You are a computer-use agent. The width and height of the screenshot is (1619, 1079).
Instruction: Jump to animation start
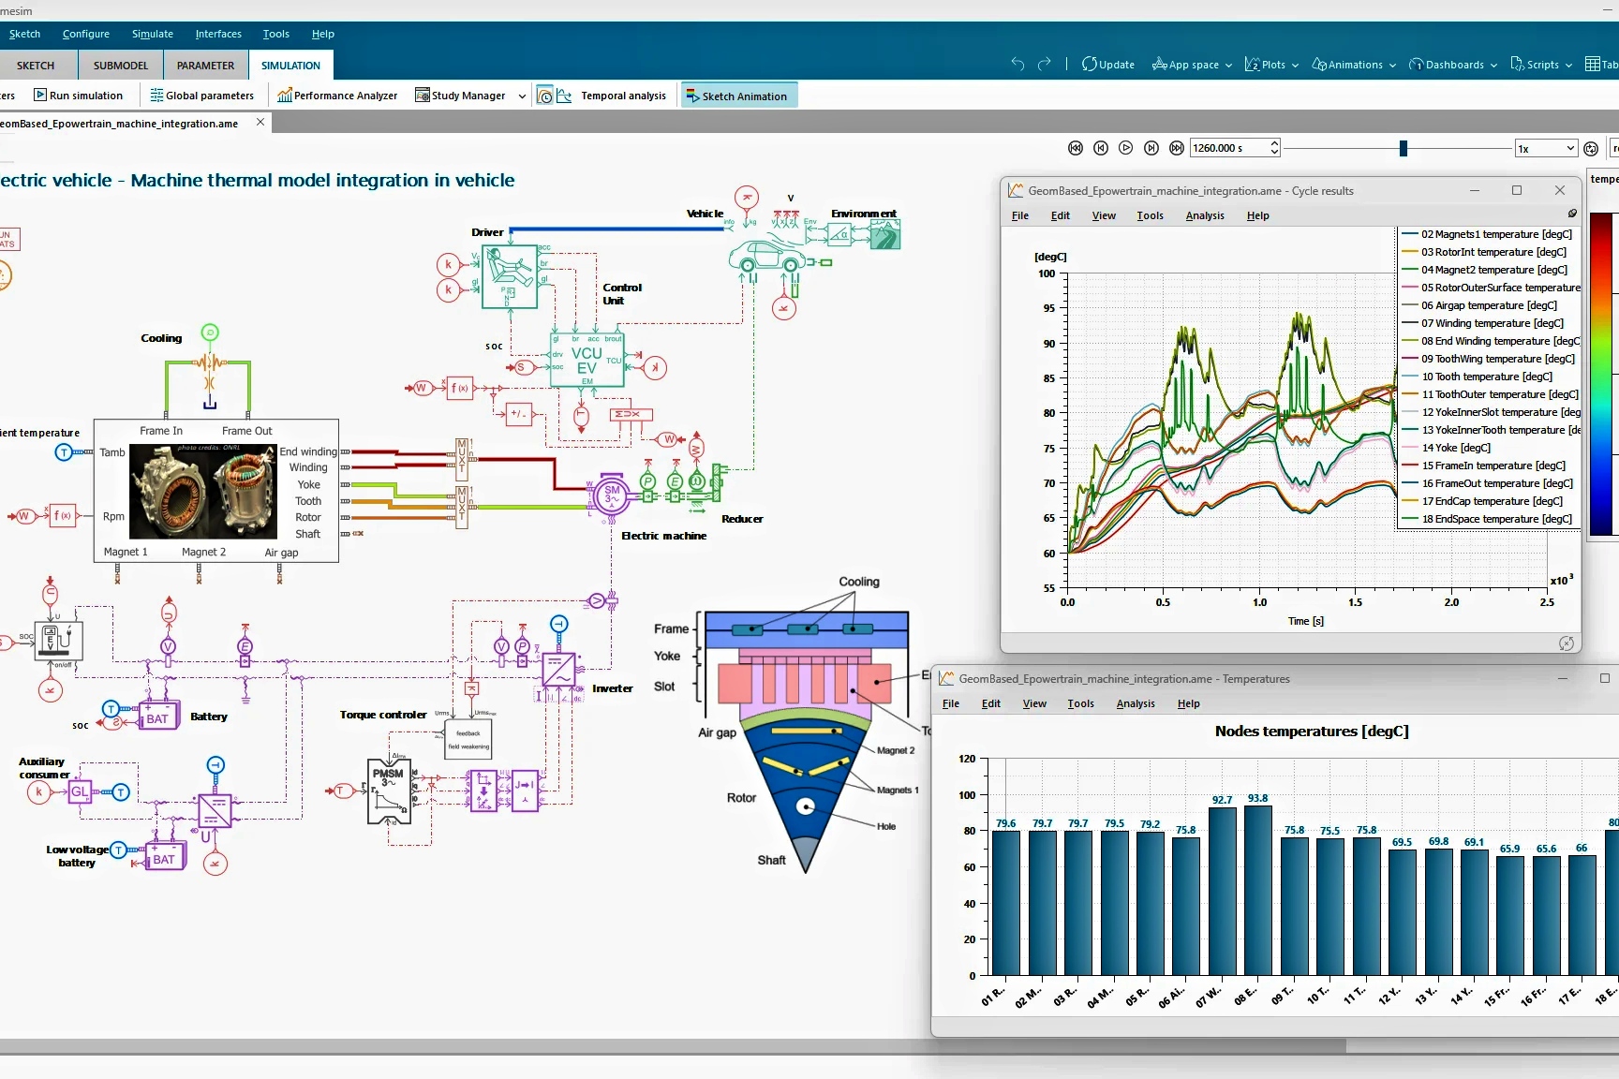coord(1076,148)
